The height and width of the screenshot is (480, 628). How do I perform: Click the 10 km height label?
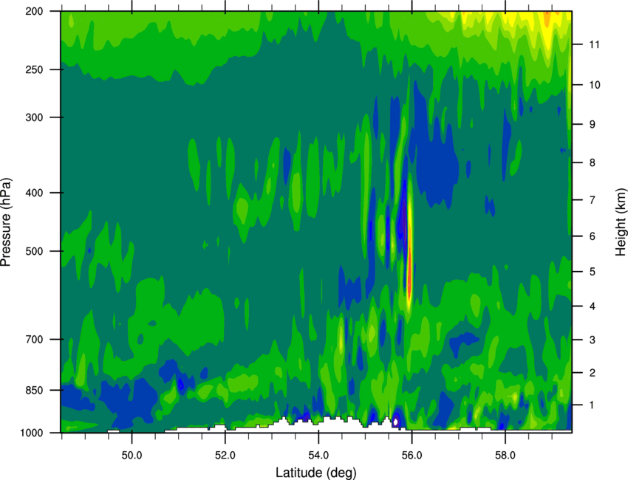click(x=594, y=85)
